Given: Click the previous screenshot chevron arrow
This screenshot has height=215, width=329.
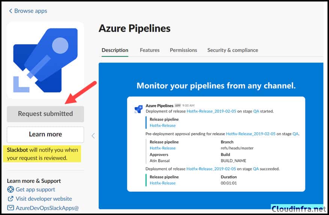Looking at the screenshot, I should tap(93, 136).
